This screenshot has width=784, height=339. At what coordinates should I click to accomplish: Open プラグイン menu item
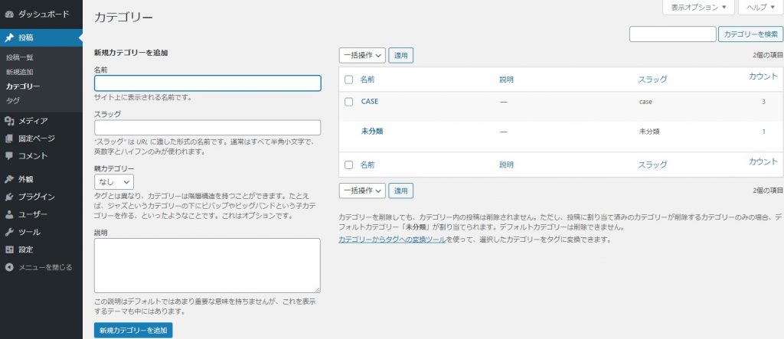pyautogui.click(x=41, y=197)
